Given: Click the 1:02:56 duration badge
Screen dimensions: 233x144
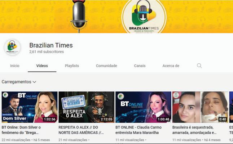Looking at the screenshot, I should pos(50,119).
